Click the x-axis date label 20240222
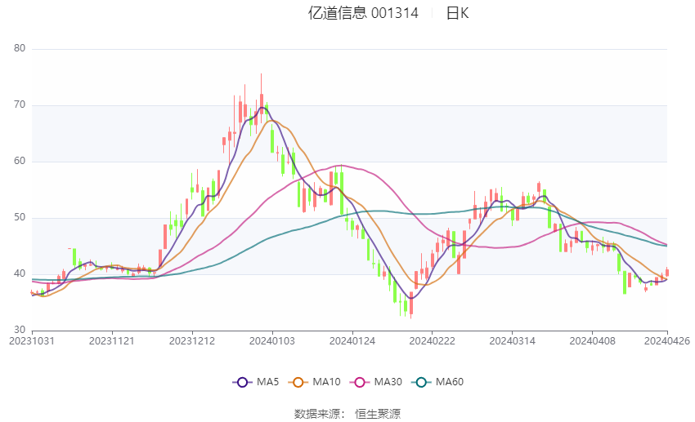Screen dimensions: 695x422 (433, 341)
